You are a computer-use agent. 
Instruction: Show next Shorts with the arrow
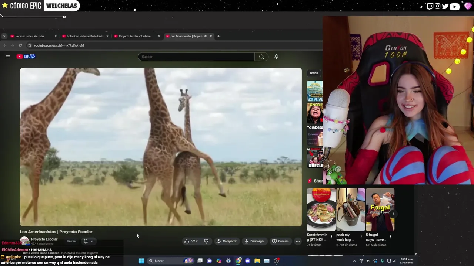point(393,214)
